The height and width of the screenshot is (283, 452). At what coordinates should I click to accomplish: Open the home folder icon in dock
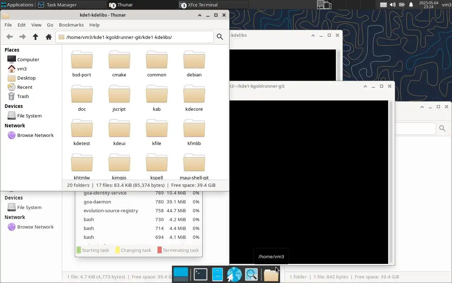271,275
